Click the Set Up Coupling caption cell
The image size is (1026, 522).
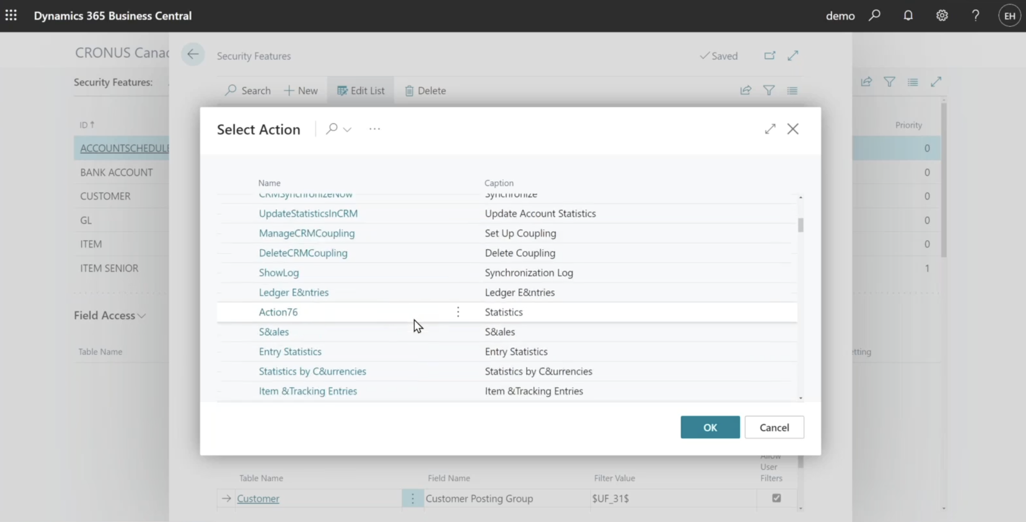click(520, 233)
